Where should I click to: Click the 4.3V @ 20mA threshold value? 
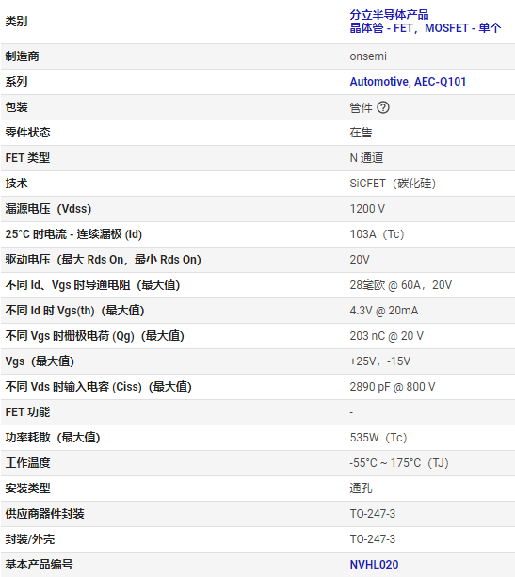click(x=384, y=311)
